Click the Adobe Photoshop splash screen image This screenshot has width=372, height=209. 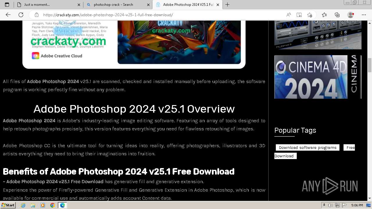click(134, 44)
